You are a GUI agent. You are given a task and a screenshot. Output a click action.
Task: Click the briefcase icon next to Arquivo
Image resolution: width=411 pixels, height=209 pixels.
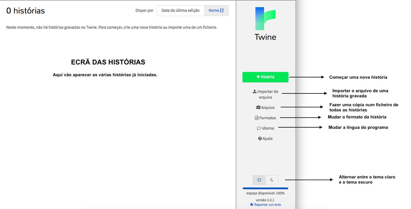[258, 108]
